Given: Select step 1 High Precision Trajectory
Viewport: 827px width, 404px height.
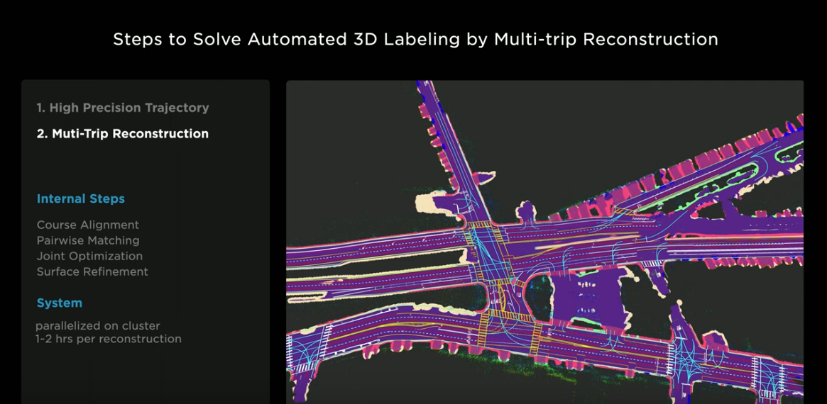Looking at the screenshot, I should pyautogui.click(x=123, y=108).
